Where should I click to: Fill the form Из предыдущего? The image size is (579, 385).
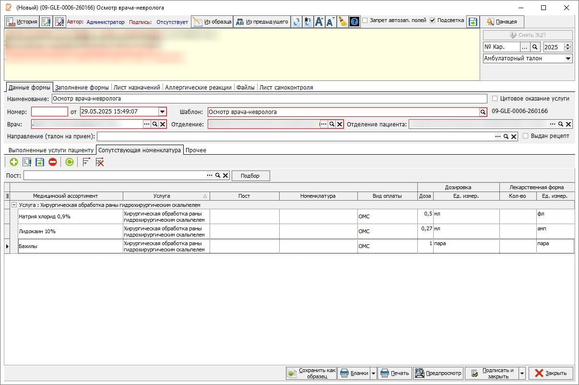click(x=262, y=22)
